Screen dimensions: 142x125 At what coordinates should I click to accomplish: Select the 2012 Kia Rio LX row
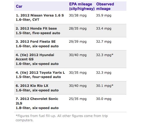(x=70, y=88)
